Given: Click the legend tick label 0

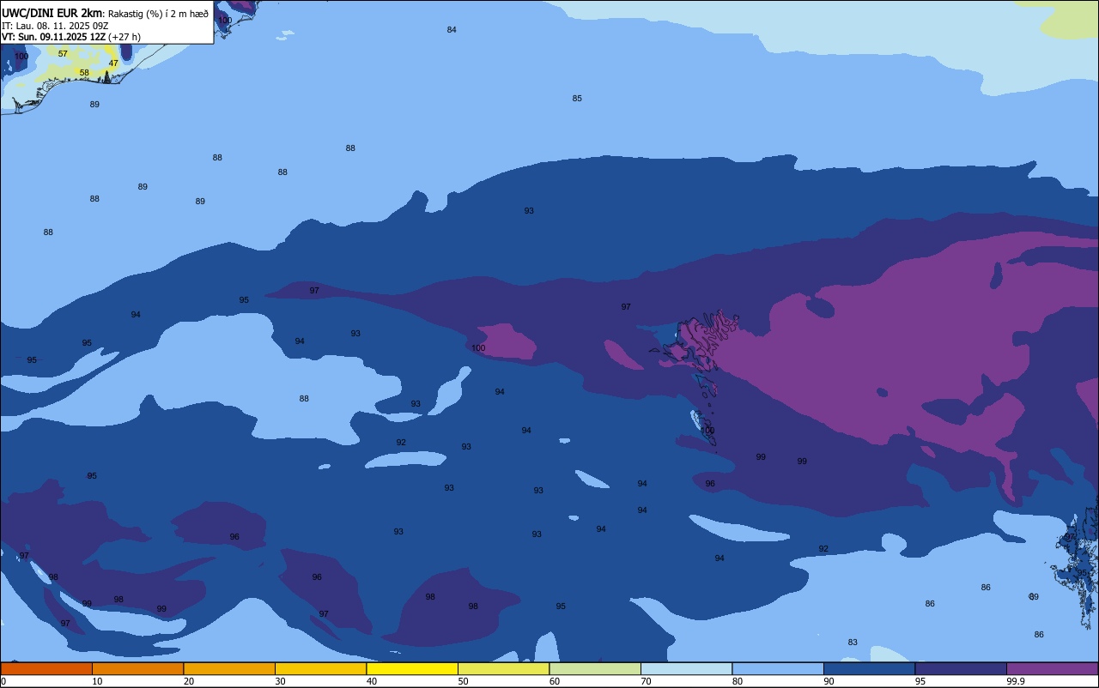Looking at the screenshot, I should coord(3,681).
